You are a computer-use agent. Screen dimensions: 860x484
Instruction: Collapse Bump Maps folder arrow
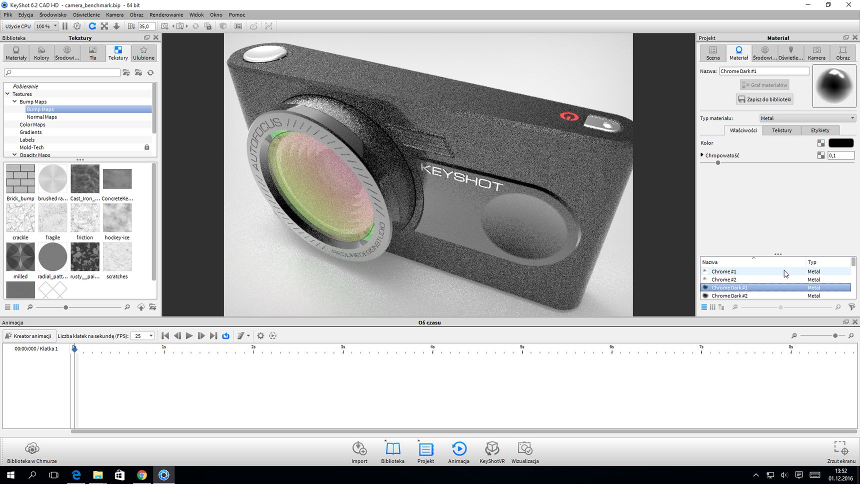(14, 101)
